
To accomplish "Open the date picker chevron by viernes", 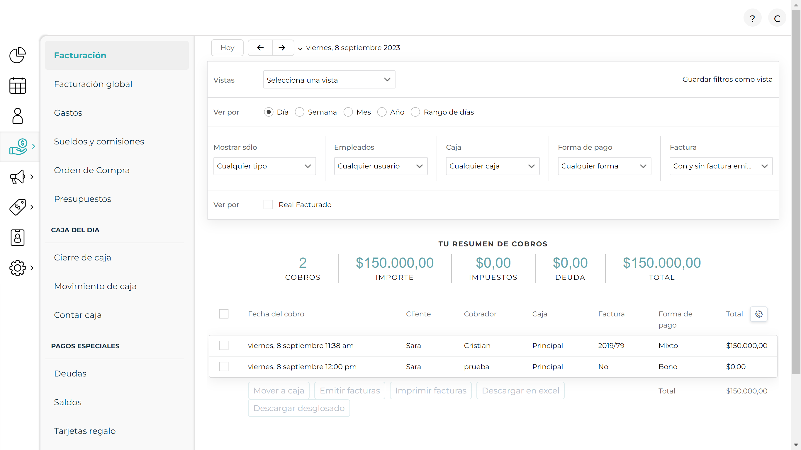I will 300,48.
